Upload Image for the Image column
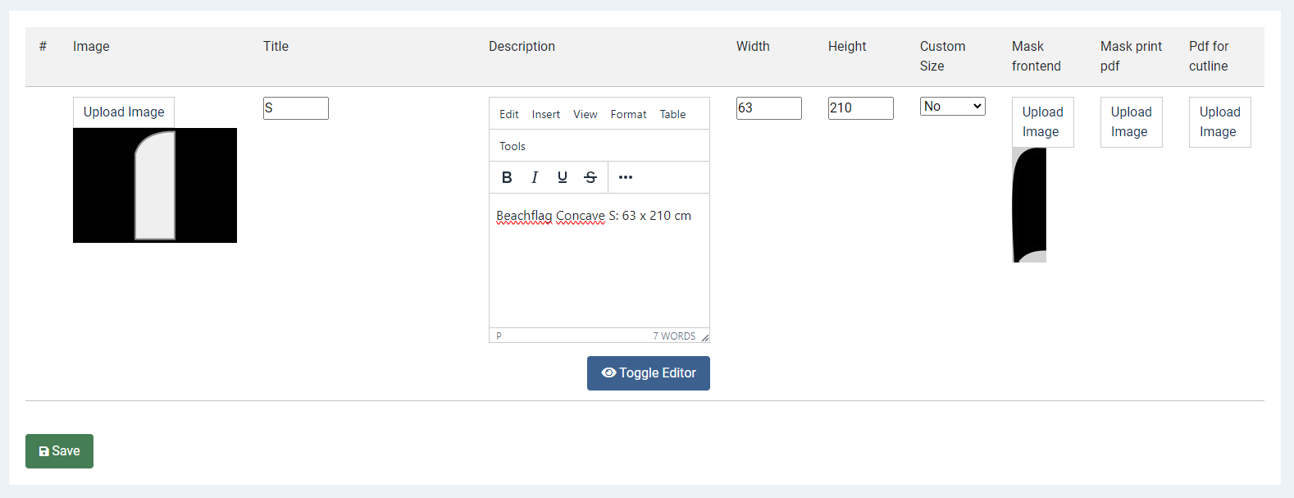Viewport: 1294px width, 498px height. click(x=124, y=112)
